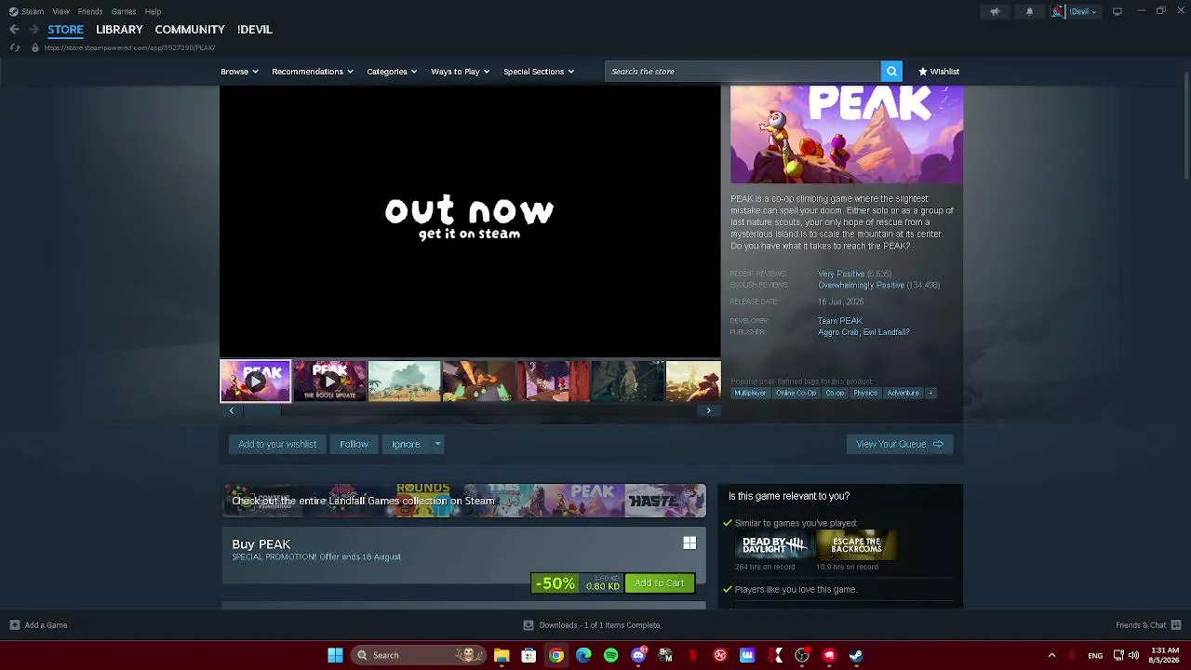Switch to the STORE tab

(65, 30)
